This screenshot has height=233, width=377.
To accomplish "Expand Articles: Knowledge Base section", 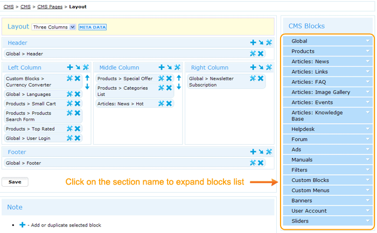I will coord(327,116).
